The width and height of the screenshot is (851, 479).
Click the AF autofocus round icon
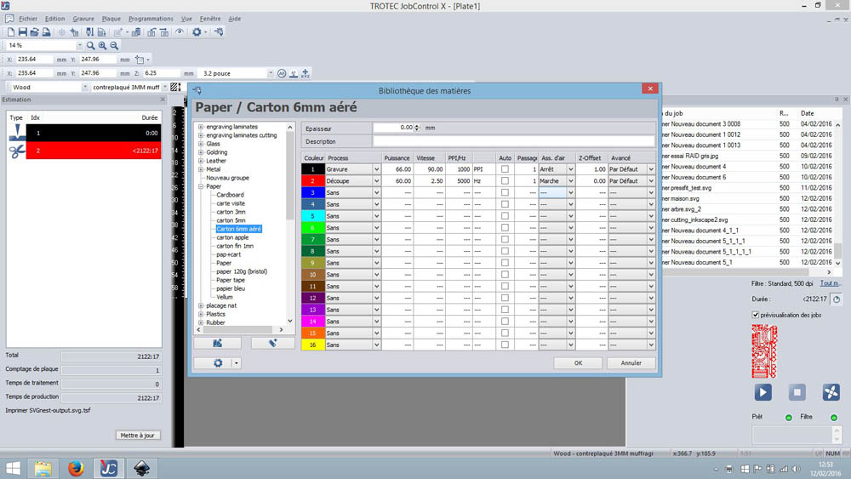282,73
